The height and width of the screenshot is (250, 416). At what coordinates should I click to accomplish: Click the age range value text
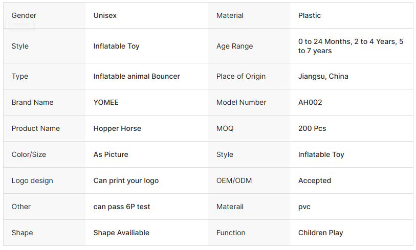click(x=351, y=46)
